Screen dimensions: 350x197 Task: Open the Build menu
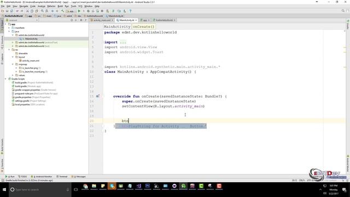(60, 6)
